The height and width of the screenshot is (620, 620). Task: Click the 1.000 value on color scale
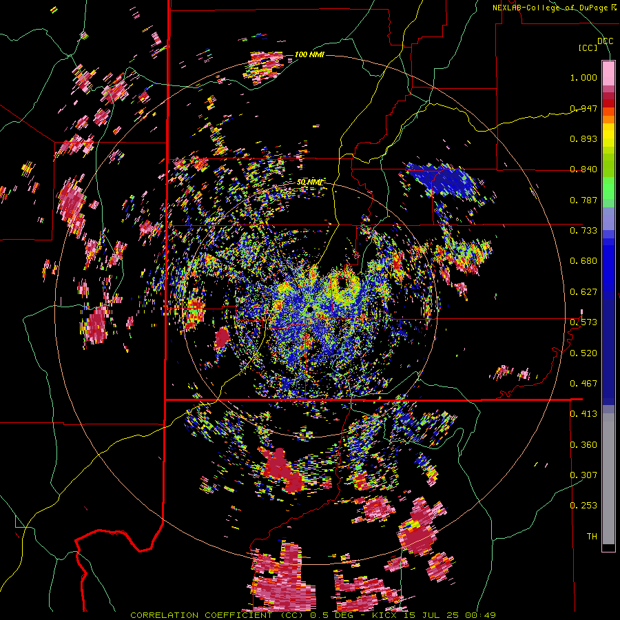pyautogui.click(x=583, y=77)
